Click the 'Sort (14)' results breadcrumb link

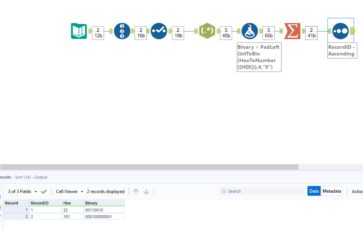[x=22, y=177]
